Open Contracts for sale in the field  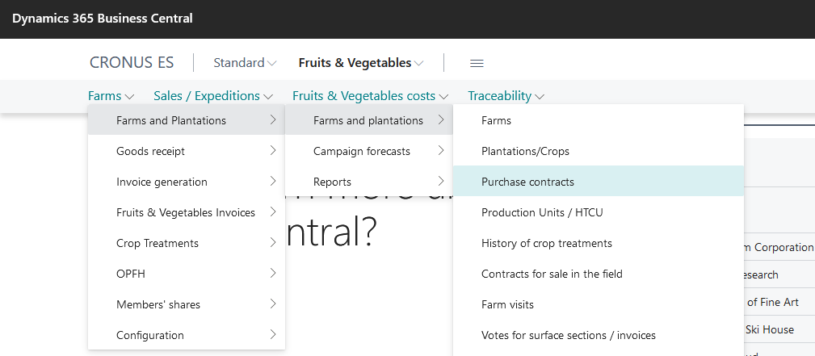[x=599, y=274]
